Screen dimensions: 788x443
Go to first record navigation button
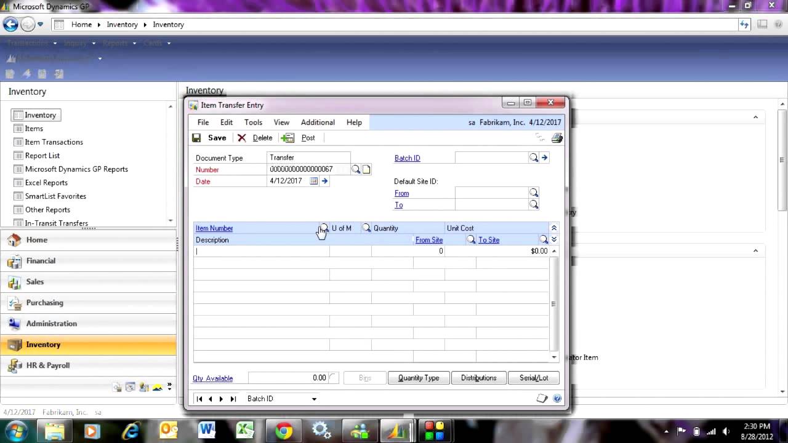pyautogui.click(x=199, y=399)
